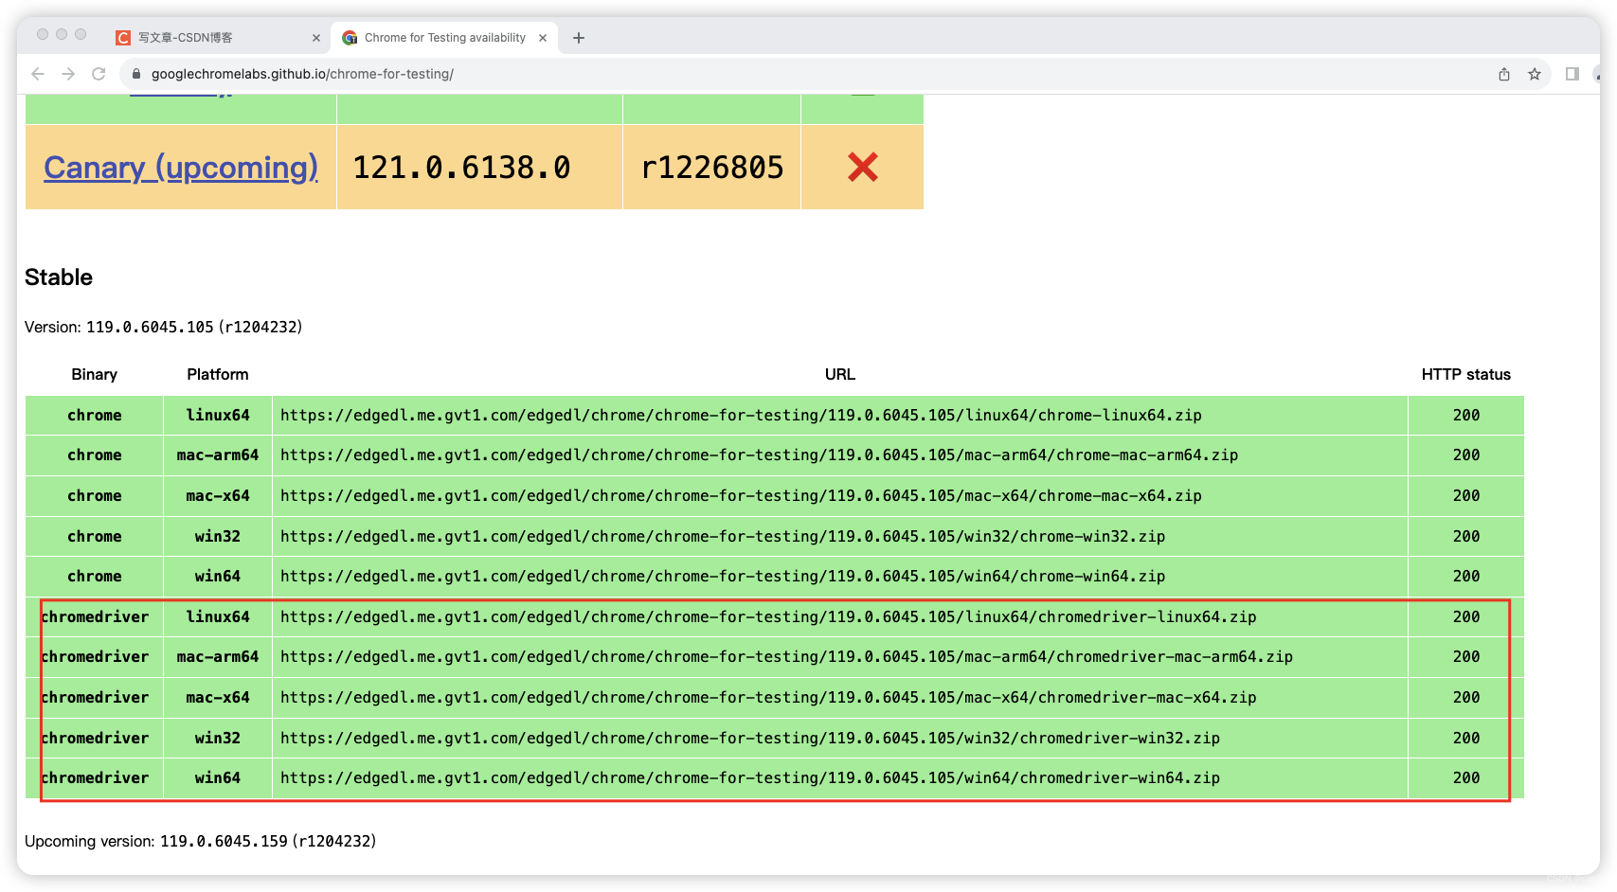Click the Binary column header

click(95, 375)
